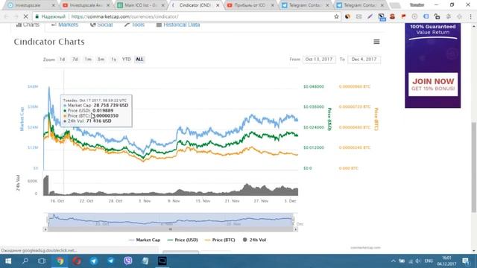This screenshot has height=268, width=477.
Task: Switch to the Historical Data tab
Action: click(x=178, y=25)
